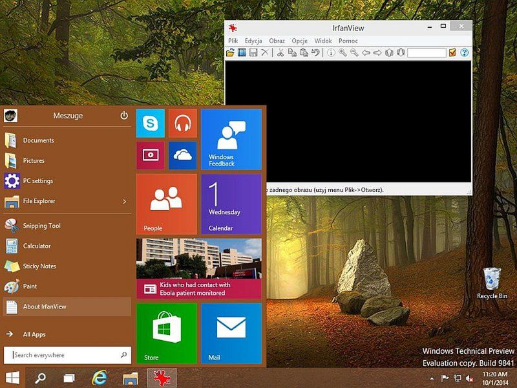Open the Plik menu
This screenshot has height=388, width=517.
click(233, 41)
